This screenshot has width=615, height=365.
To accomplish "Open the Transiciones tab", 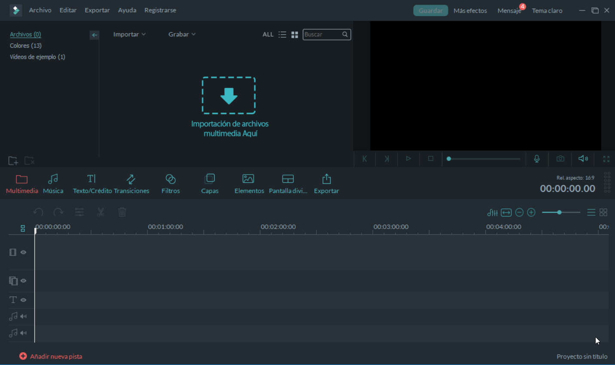I will (x=131, y=184).
